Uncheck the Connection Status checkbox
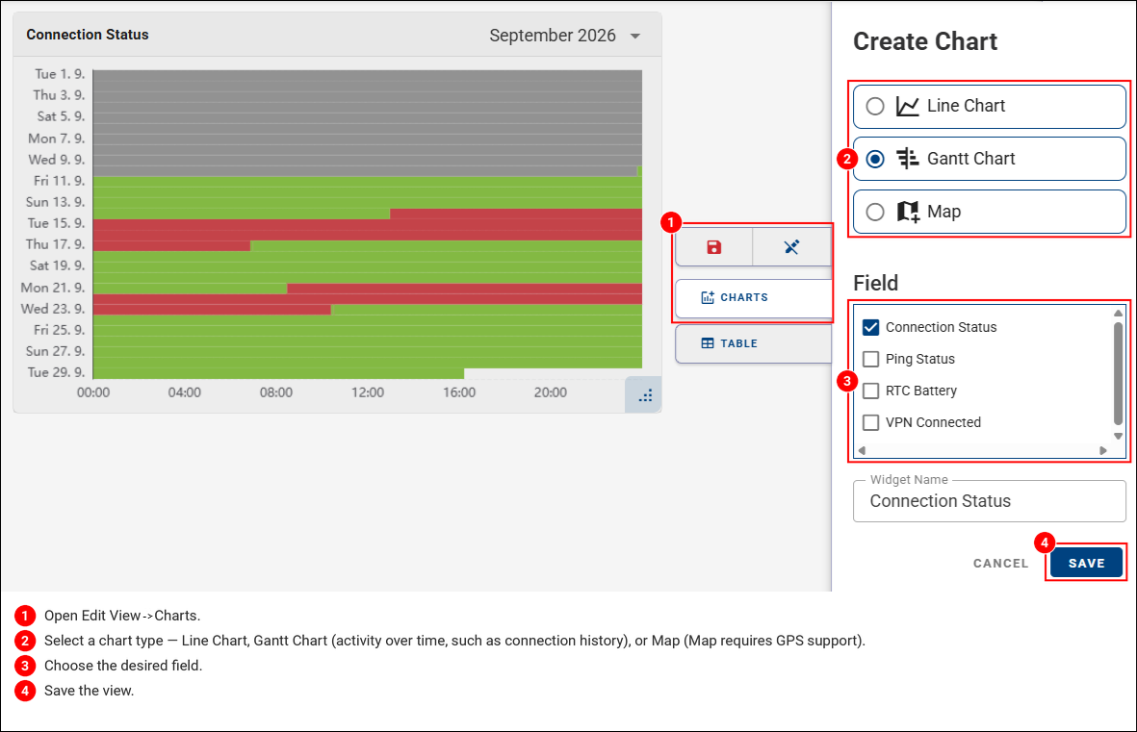 coord(871,328)
